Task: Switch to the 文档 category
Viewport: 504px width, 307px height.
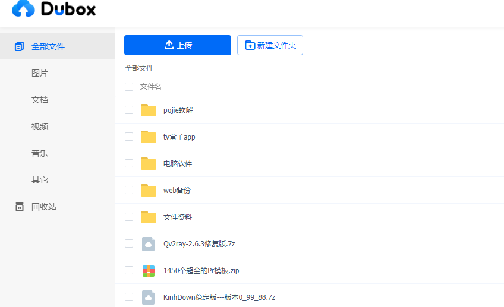Action: (40, 100)
